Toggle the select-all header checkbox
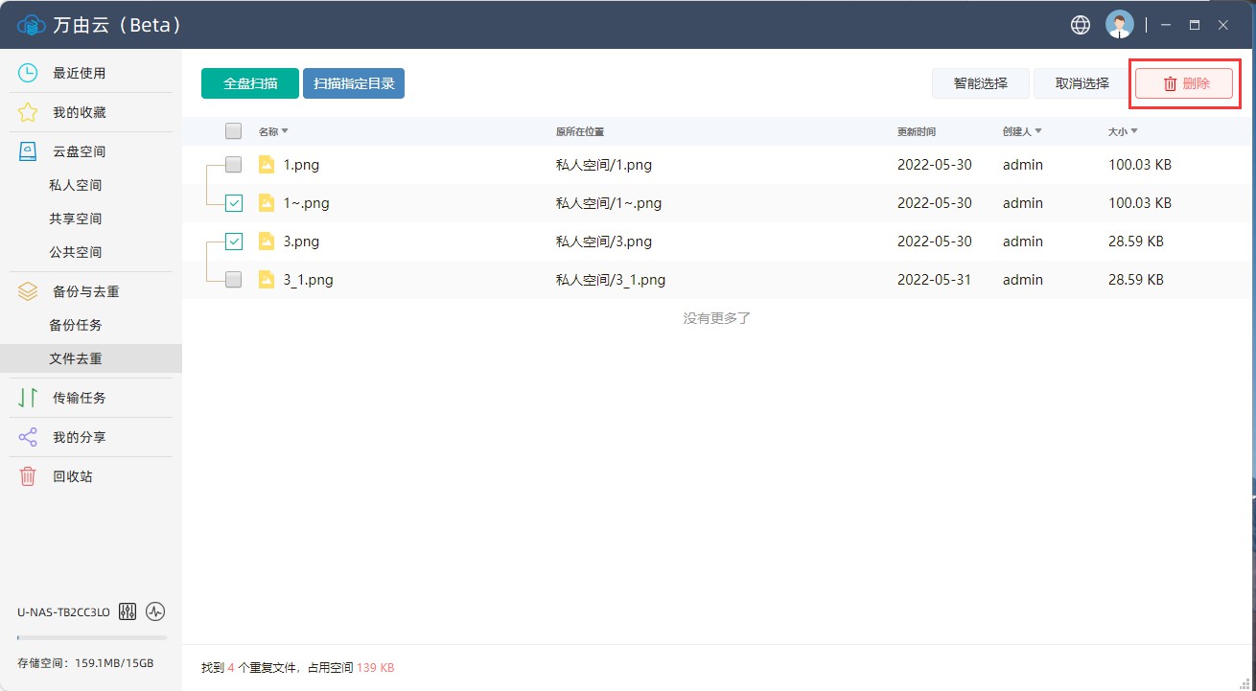The height and width of the screenshot is (691, 1256). tap(234, 131)
